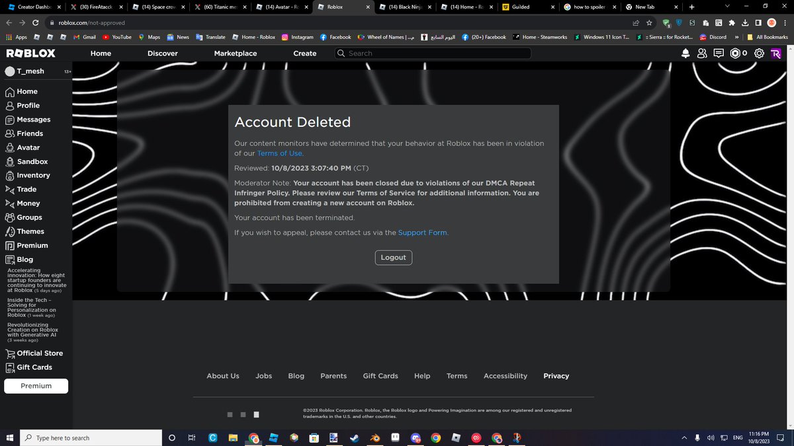Open the Roblox notifications bell

[685, 54]
